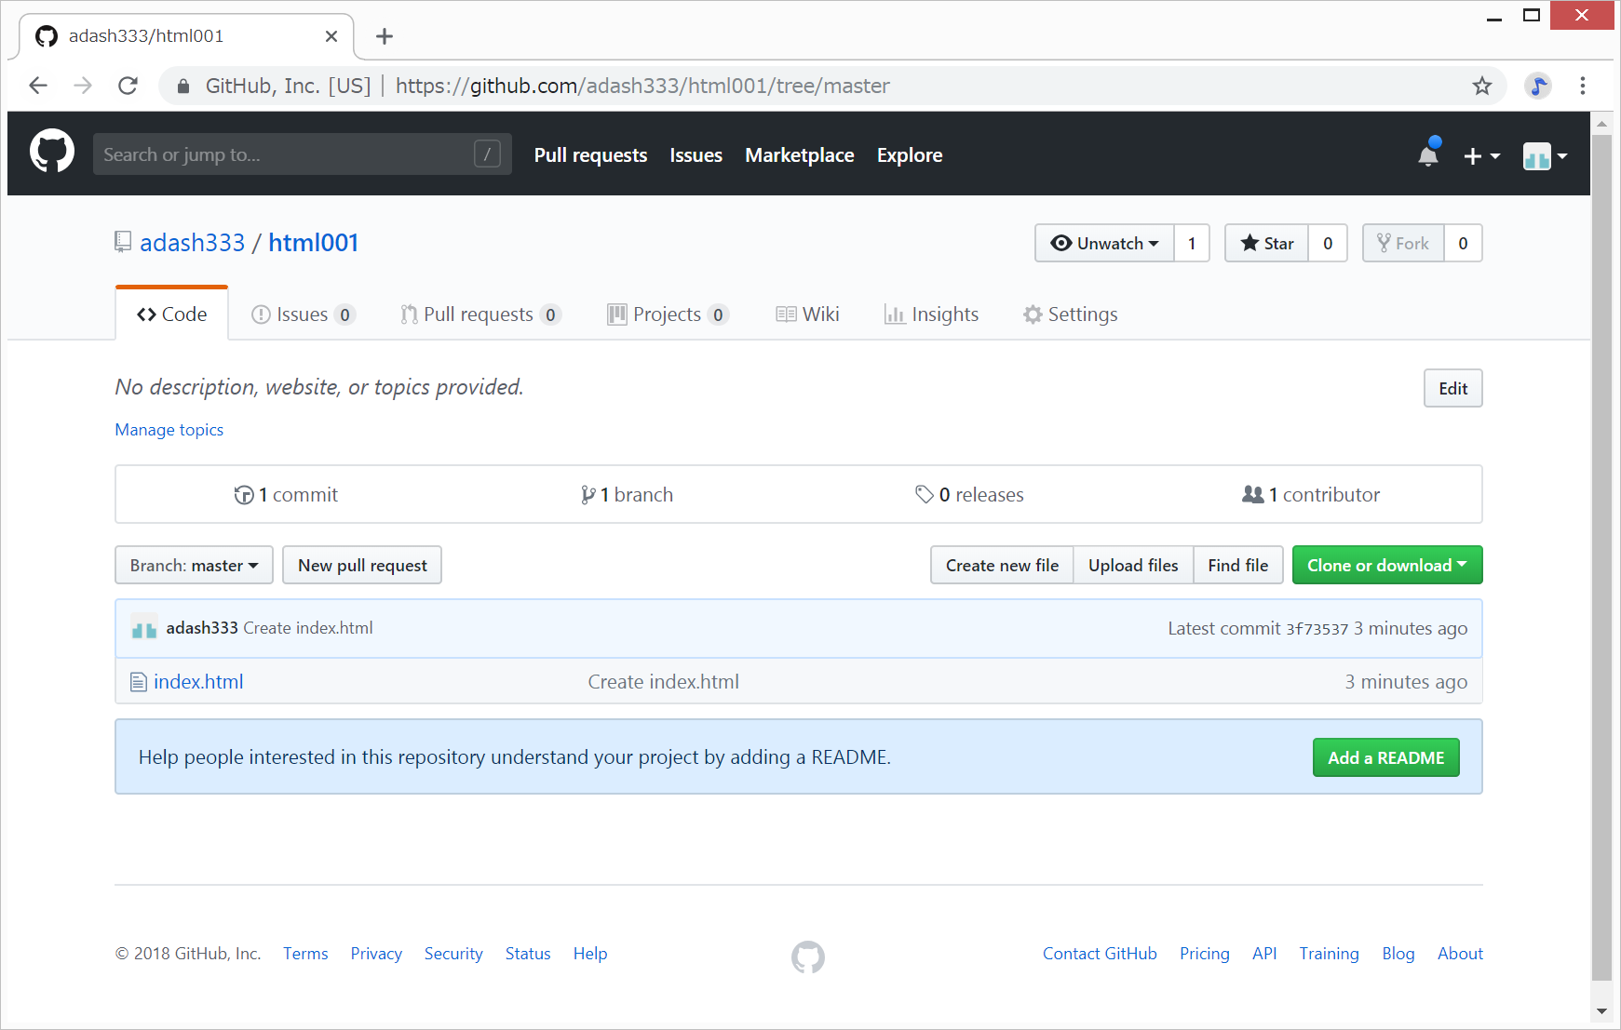Click New pull request button
The image size is (1621, 1030).
click(362, 565)
